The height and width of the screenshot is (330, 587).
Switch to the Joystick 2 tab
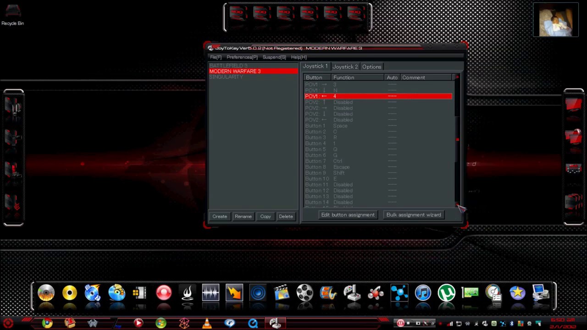(x=345, y=67)
